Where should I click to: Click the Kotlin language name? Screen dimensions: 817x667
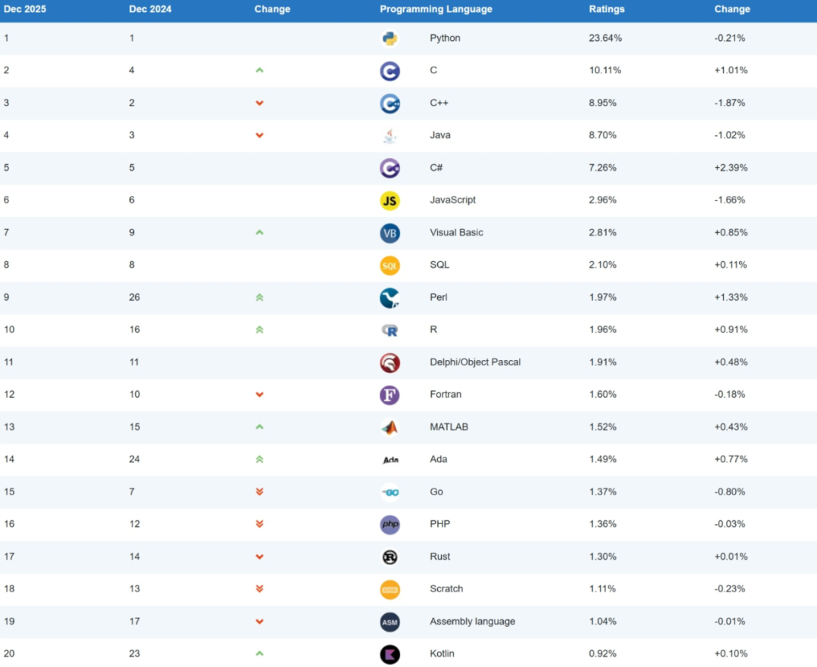point(442,653)
